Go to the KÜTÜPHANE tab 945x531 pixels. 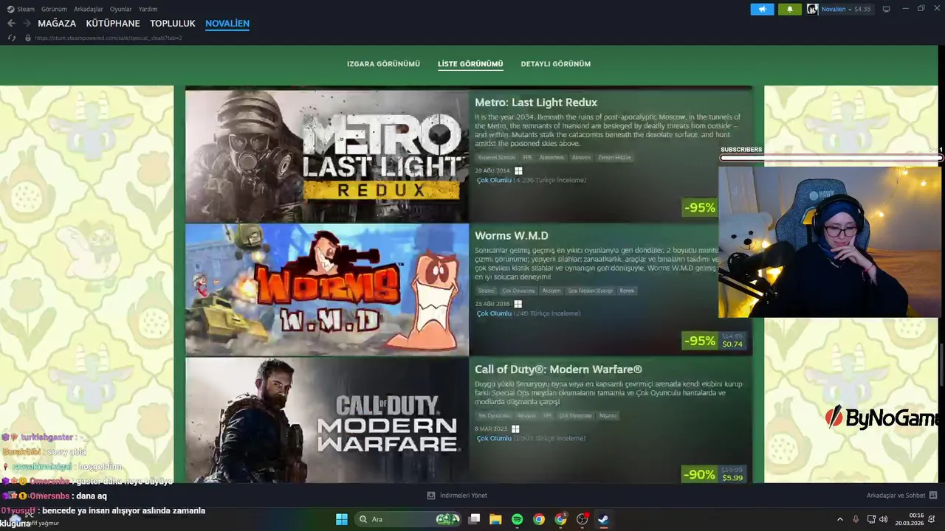point(113,24)
